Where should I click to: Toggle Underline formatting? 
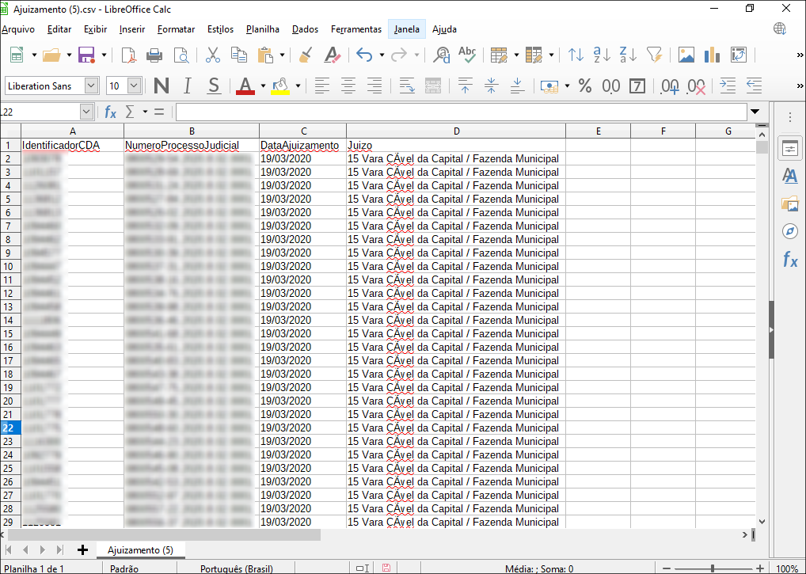coord(213,86)
